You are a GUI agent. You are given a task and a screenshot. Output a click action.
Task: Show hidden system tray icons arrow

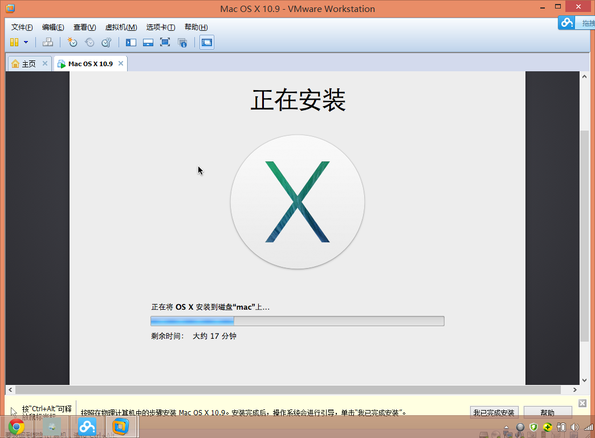[x=506, y=427]
